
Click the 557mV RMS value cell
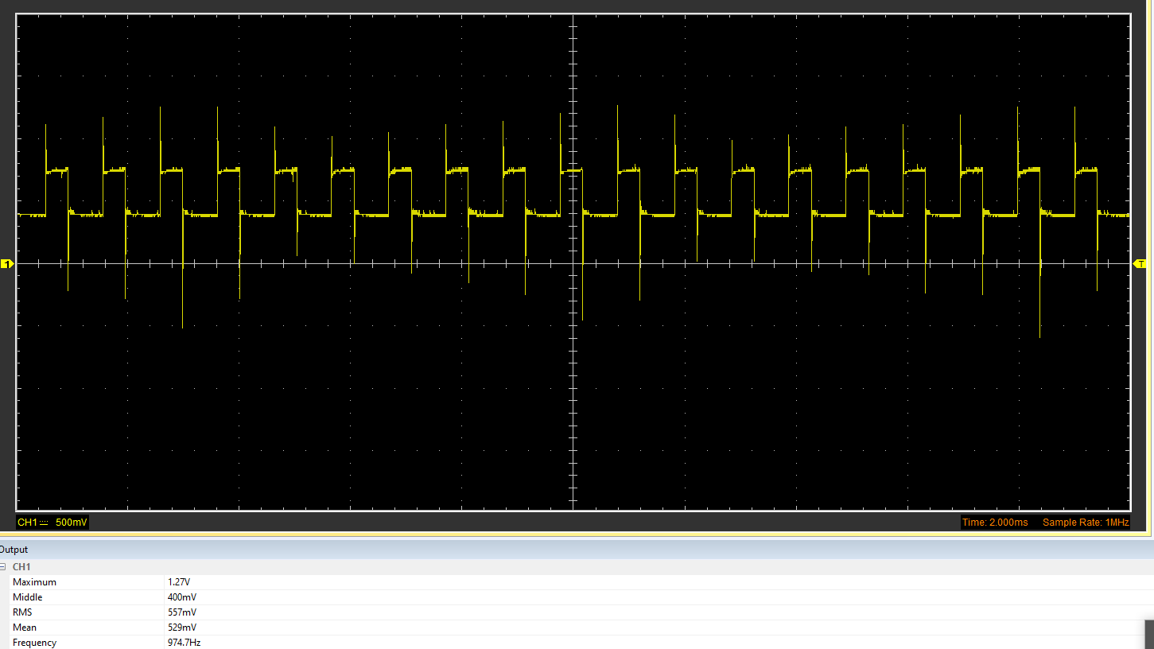pyautogui.click(x=181, y=612)
